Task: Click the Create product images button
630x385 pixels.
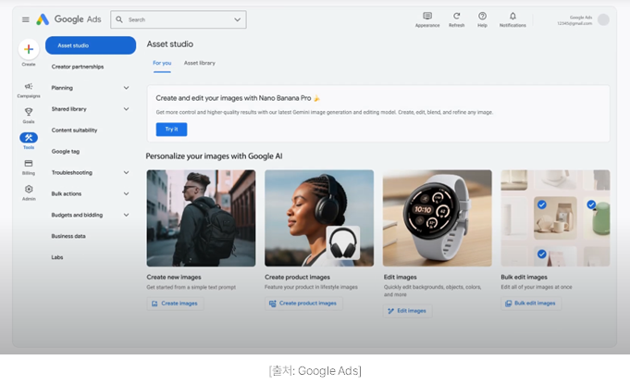Action: (x=303, y=303)
